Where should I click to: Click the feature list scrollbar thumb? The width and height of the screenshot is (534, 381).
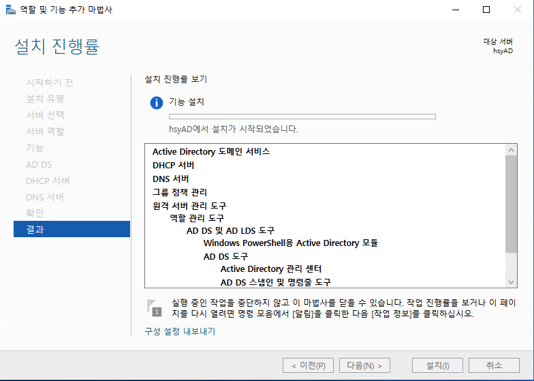click(511, 204)
